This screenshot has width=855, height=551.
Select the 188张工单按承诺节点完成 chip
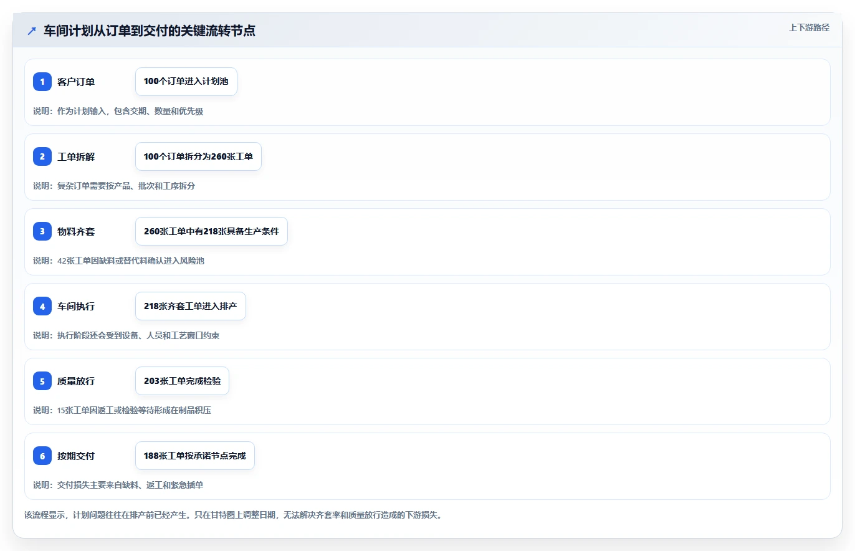click(x=195, y=456)
